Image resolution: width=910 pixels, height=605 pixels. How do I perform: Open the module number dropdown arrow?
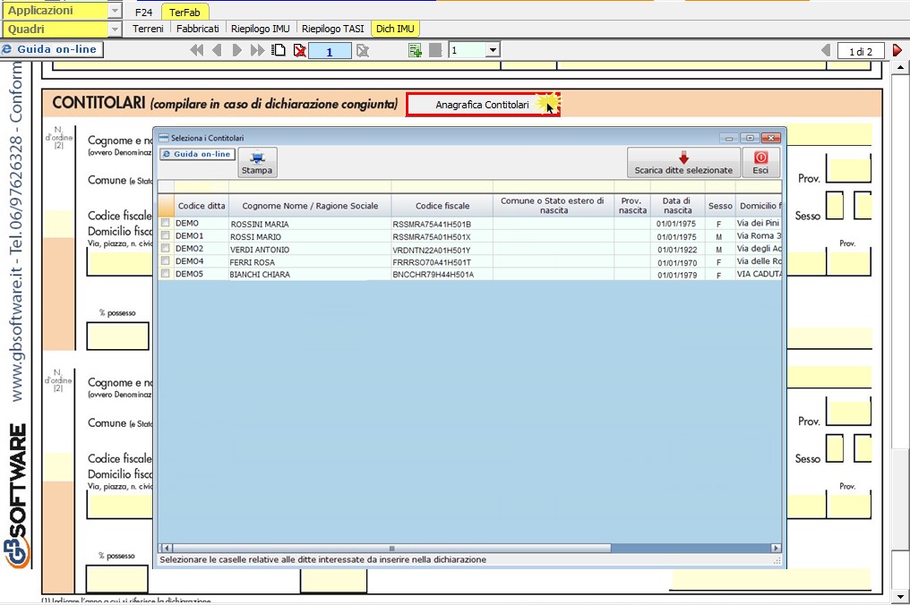click(493, 50)
